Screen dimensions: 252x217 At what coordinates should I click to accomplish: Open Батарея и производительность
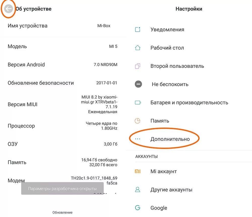189,102
